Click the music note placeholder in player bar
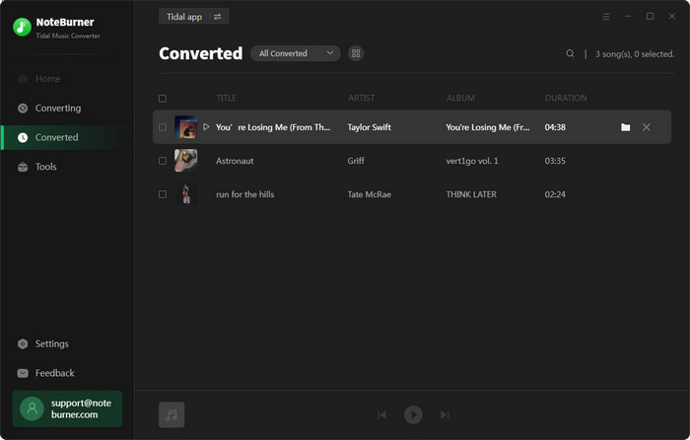690x440 pixels. point(172,414)
